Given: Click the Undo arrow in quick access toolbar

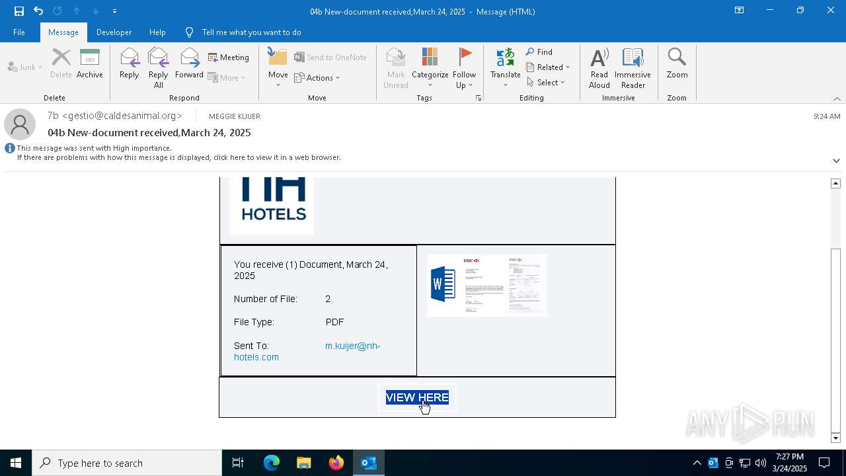Looking at the screenshot, I should (38, 11).
